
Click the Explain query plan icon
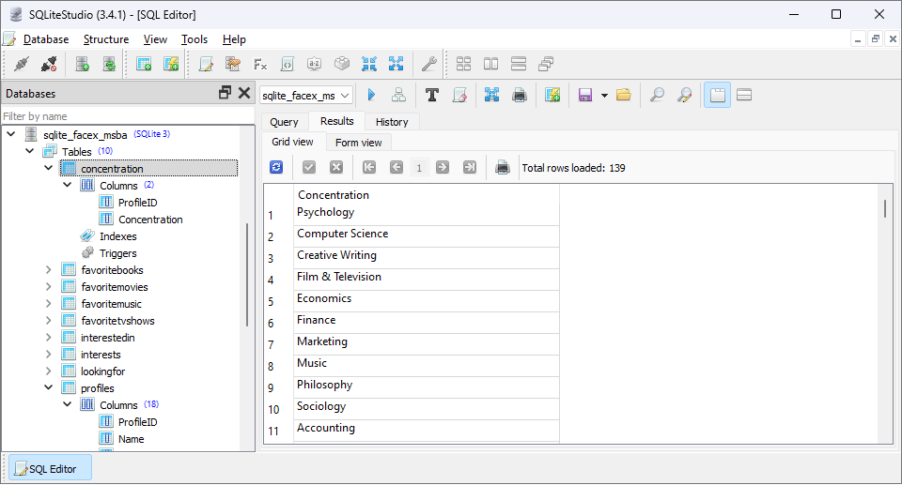pos(398,95)
